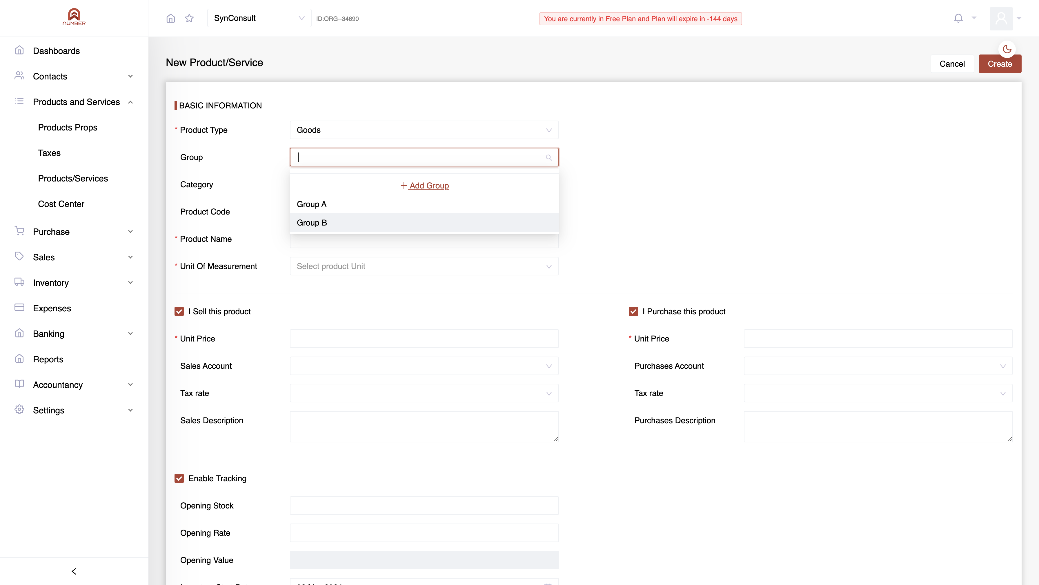Open the Sales Account dropdown

pos(424,366)
